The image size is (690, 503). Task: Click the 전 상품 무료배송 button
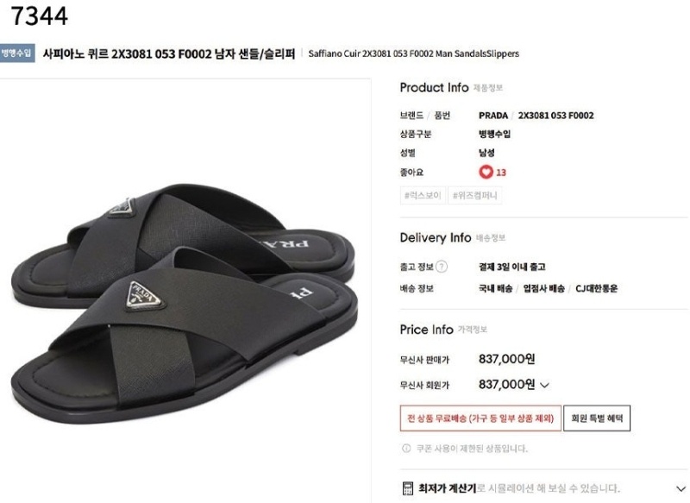(483, 417)
